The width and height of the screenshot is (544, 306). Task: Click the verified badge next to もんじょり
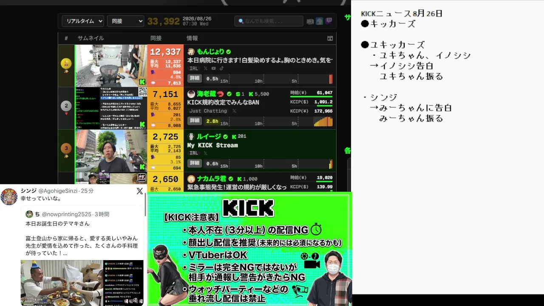click(229, 51)
